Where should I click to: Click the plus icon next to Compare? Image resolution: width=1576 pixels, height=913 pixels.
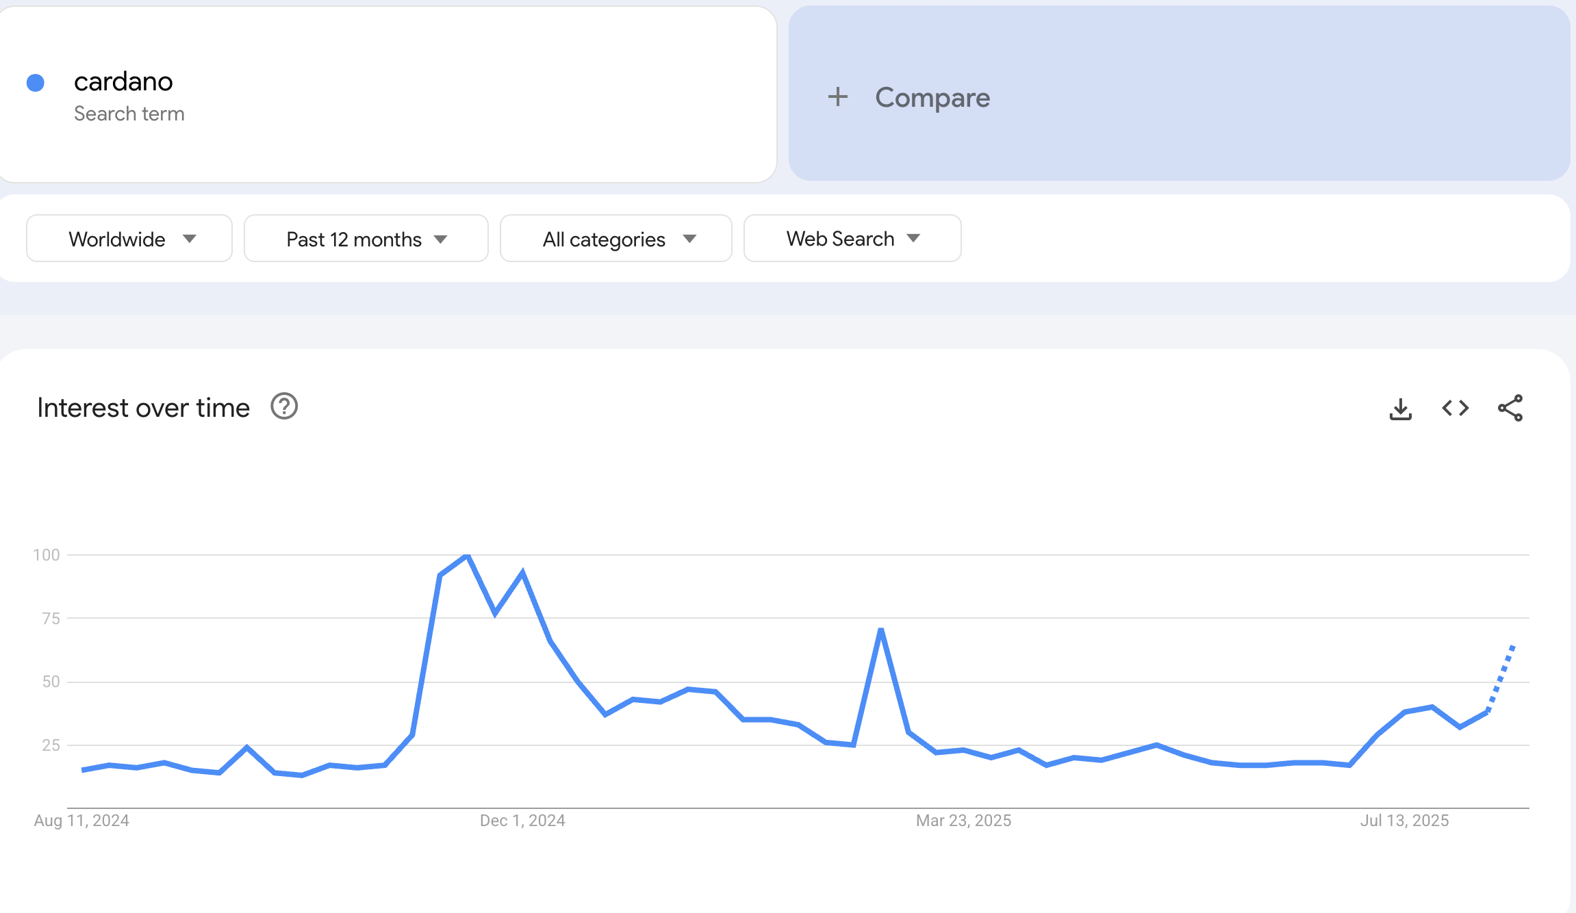(x=838, y=97)
